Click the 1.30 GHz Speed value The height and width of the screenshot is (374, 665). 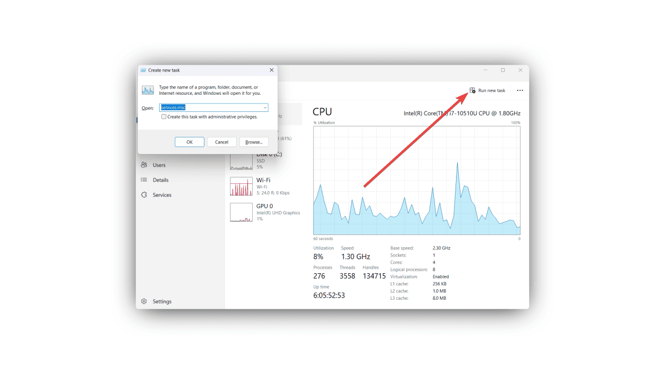(355, 257)
